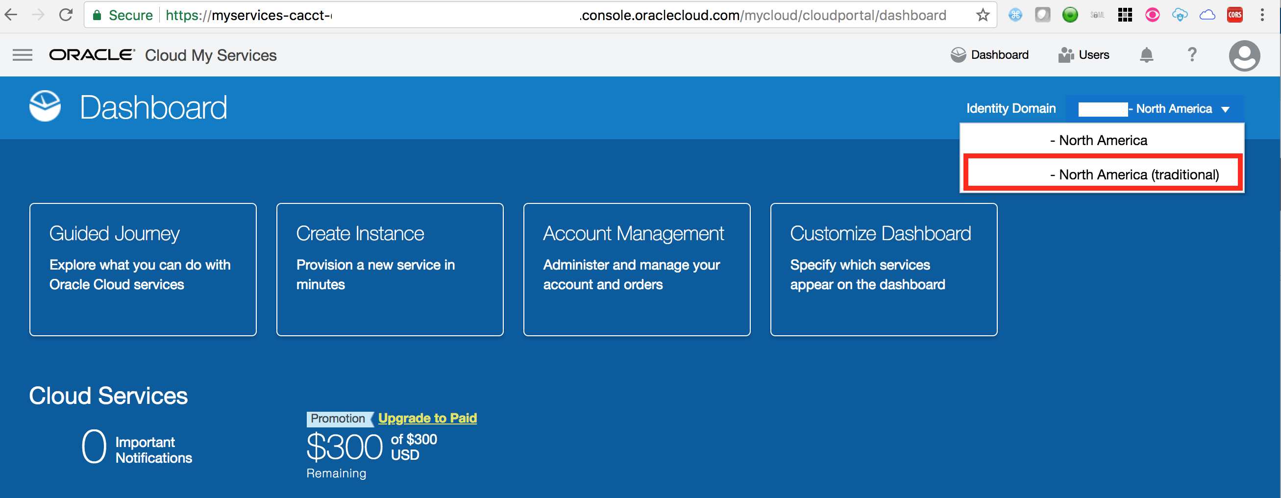Bookmark this page with the star
The image size is (1281, 498).
(x=983, y=15)
